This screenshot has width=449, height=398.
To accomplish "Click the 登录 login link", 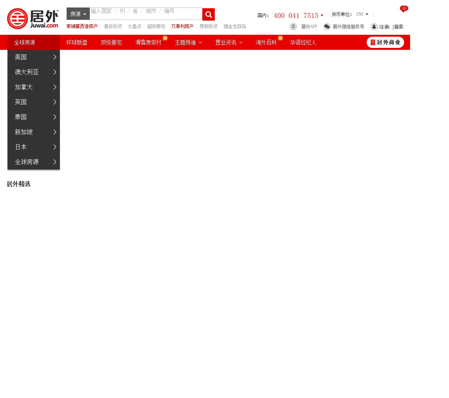I will click(398, 27).
